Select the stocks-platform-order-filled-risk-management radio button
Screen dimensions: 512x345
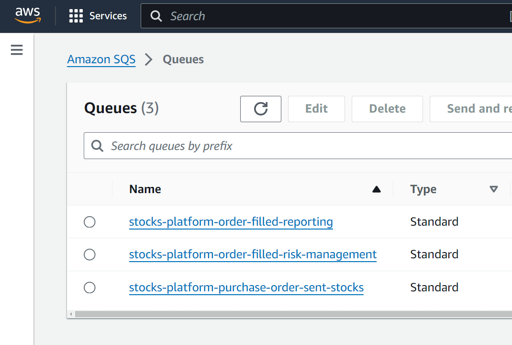(x=89, y=254)
